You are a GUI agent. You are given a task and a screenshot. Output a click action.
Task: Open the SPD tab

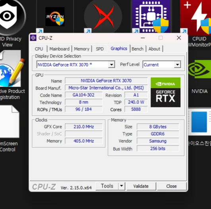pos(100,49)
